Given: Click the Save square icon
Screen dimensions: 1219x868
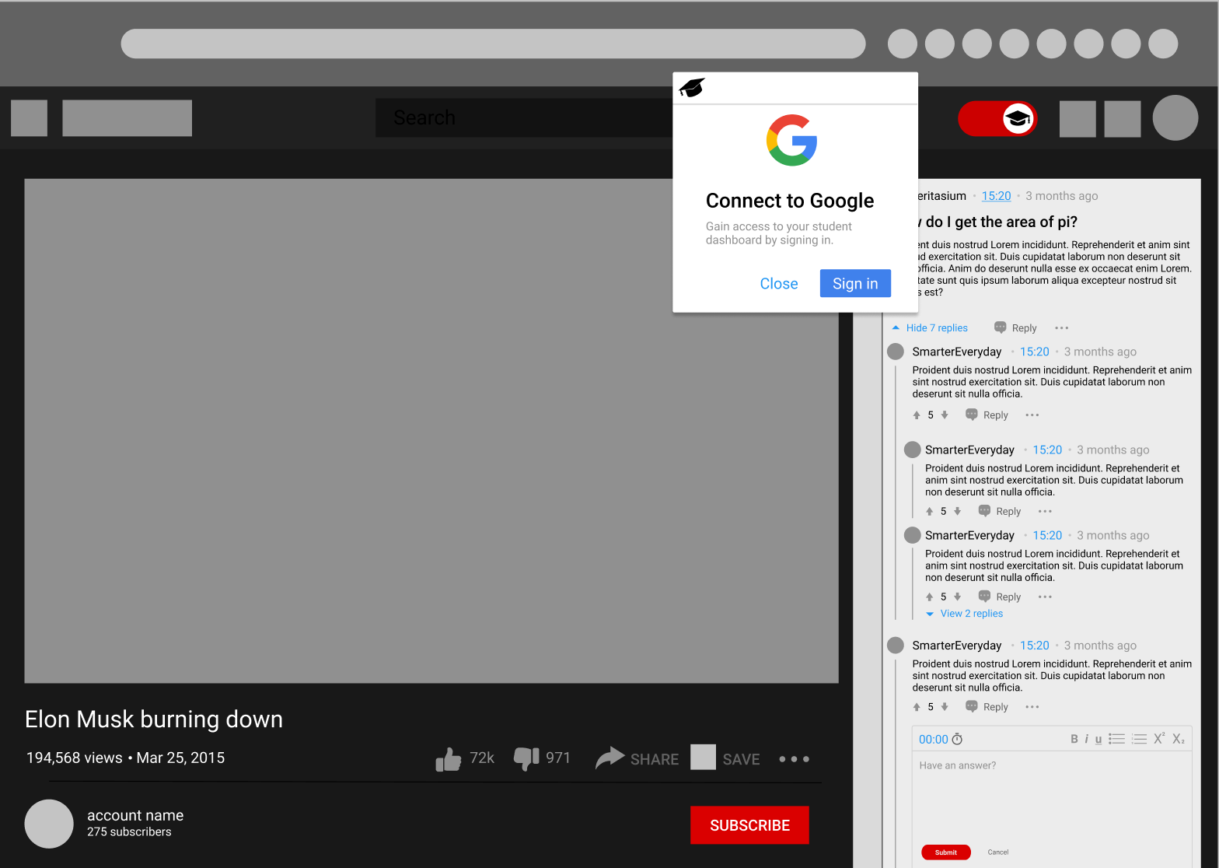Looking at the screenshot, I should pos(703,757).
